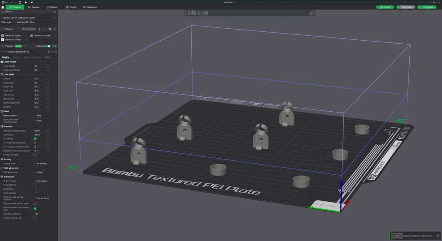Screen dimensions: 442x241
Task: Open the process preset 0.20mm Standard dropdown
Action: point(25,52)
